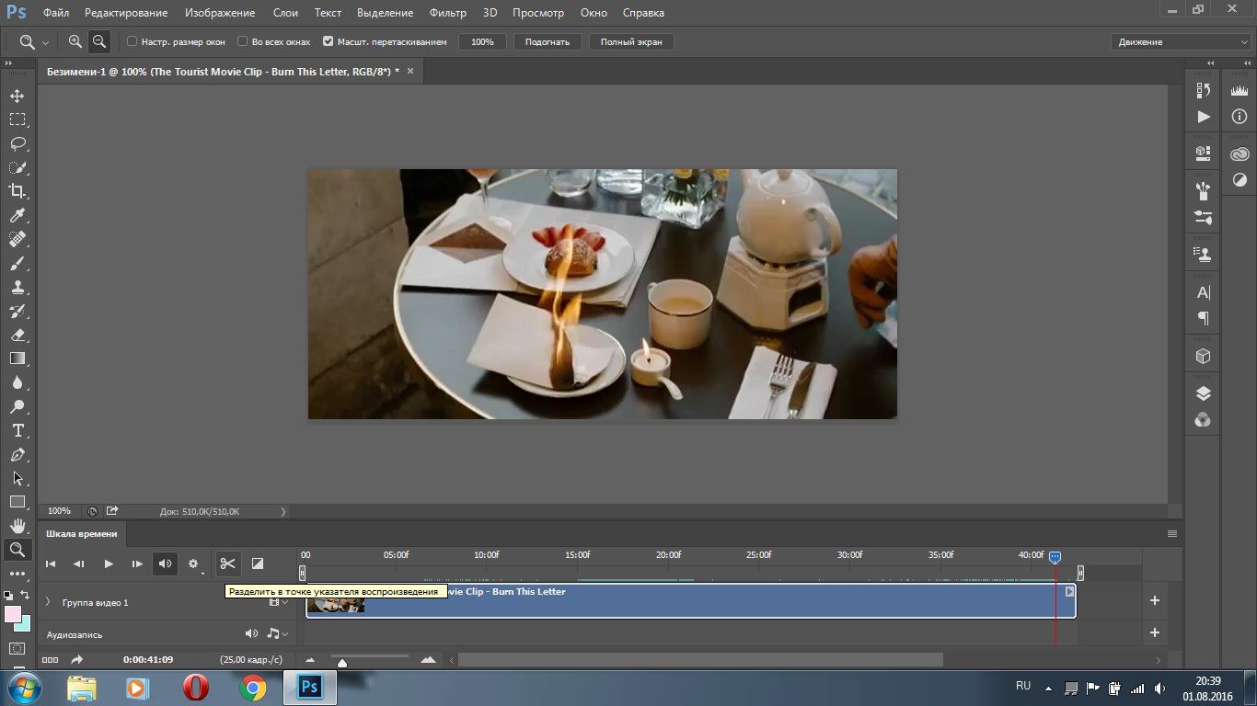Viewport: 1257px width, 706px height.
Task: Toggle 'Настр. размер окон' checkbox
Action: [132, 41]
